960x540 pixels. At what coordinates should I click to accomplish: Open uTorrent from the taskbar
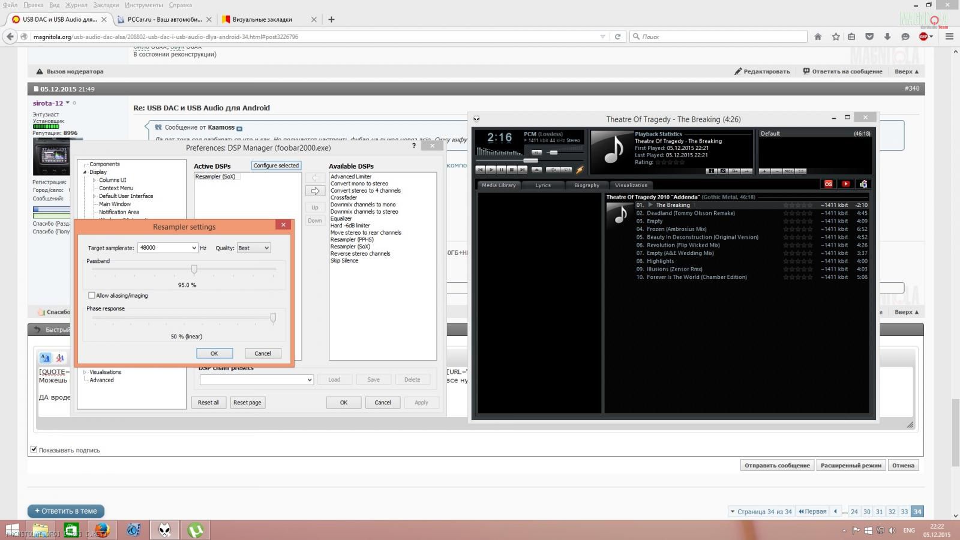[x=195, y=530]
